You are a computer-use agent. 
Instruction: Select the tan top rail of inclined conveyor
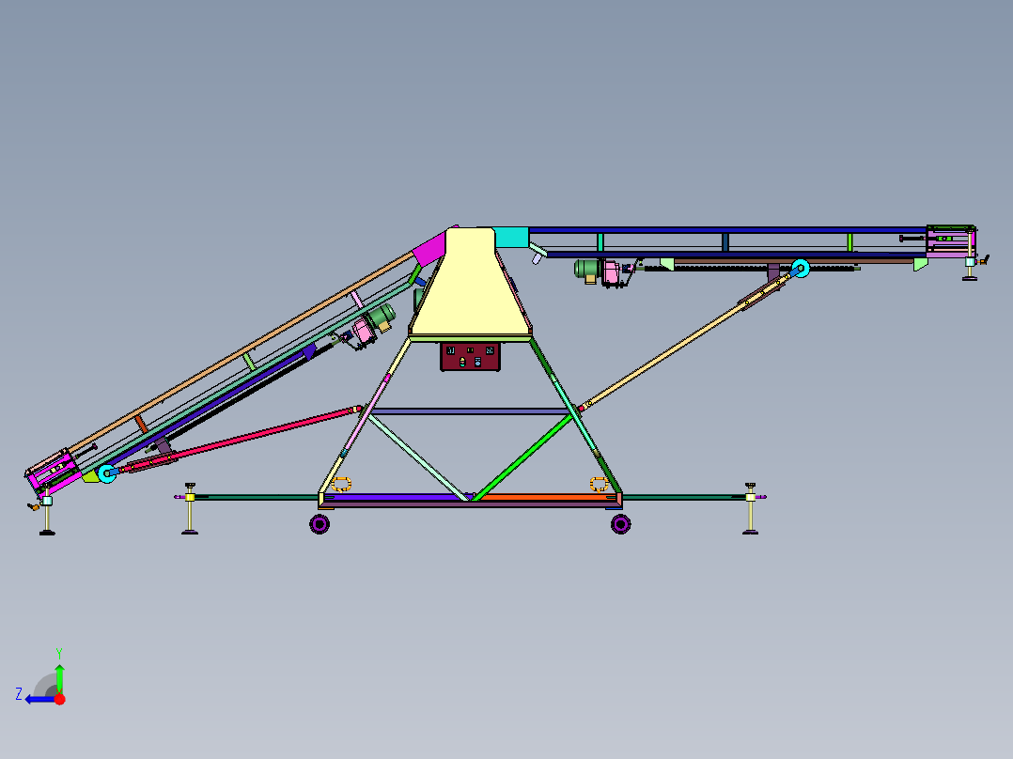[241, 352]
